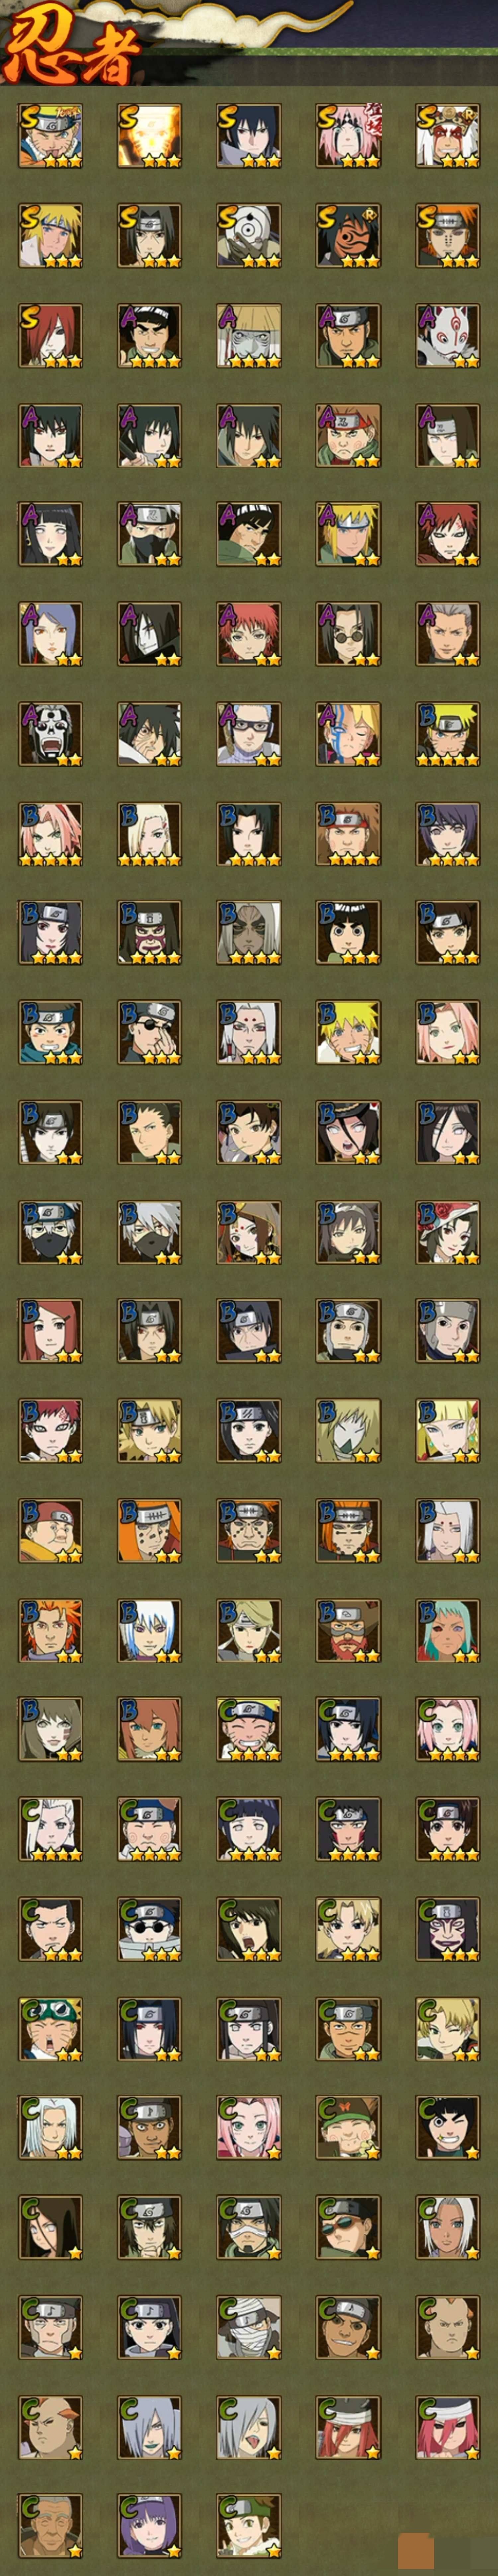Select the A-rank ANBU fox mask ninja
The width and height of the screenshot is (498, 2576).
(448, 335)
